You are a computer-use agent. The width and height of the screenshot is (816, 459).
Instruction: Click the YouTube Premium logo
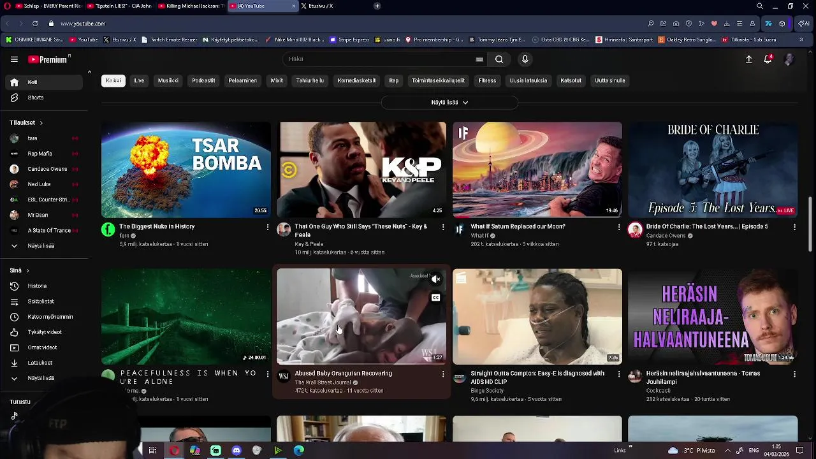pyautogui.click(x=48, y=59)
